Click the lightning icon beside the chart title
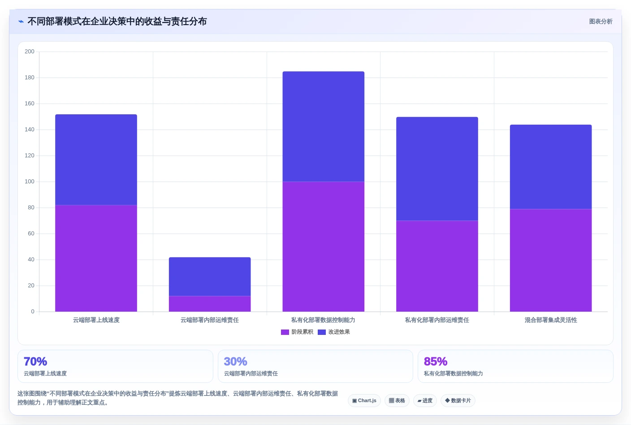 (x=21, y=22)
